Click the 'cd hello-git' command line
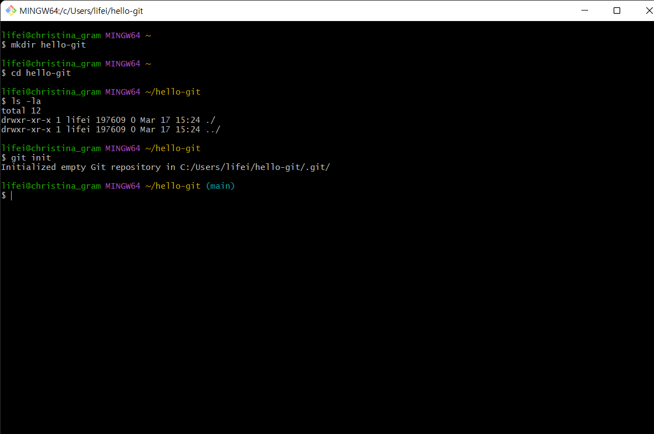The image size is (654, 434). (x=36, y=73)
